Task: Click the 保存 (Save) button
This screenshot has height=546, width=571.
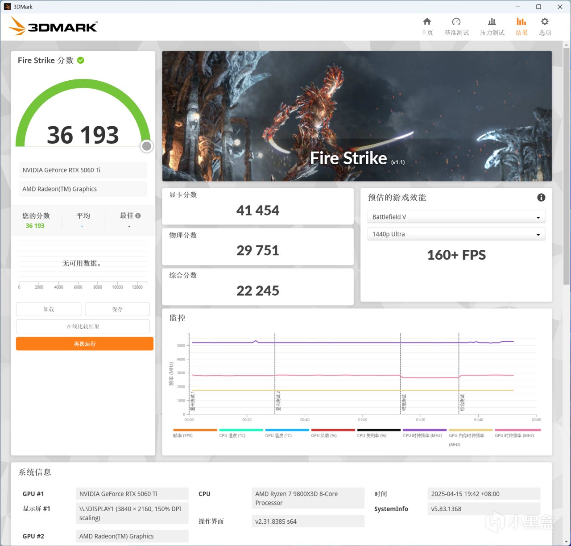Action: tap(117, 309)
